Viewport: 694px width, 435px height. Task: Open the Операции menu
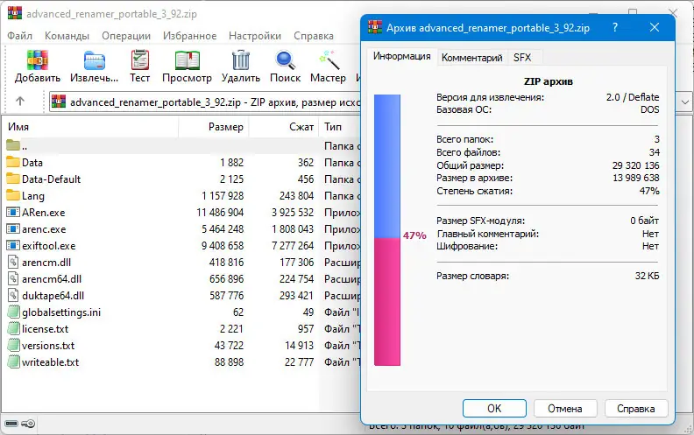pos(126,36)
